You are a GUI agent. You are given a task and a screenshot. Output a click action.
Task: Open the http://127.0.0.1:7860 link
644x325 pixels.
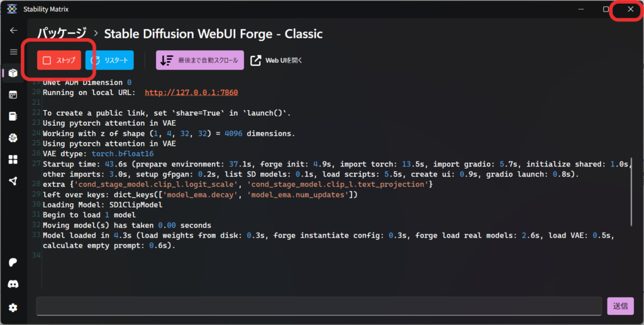point(191,92)
